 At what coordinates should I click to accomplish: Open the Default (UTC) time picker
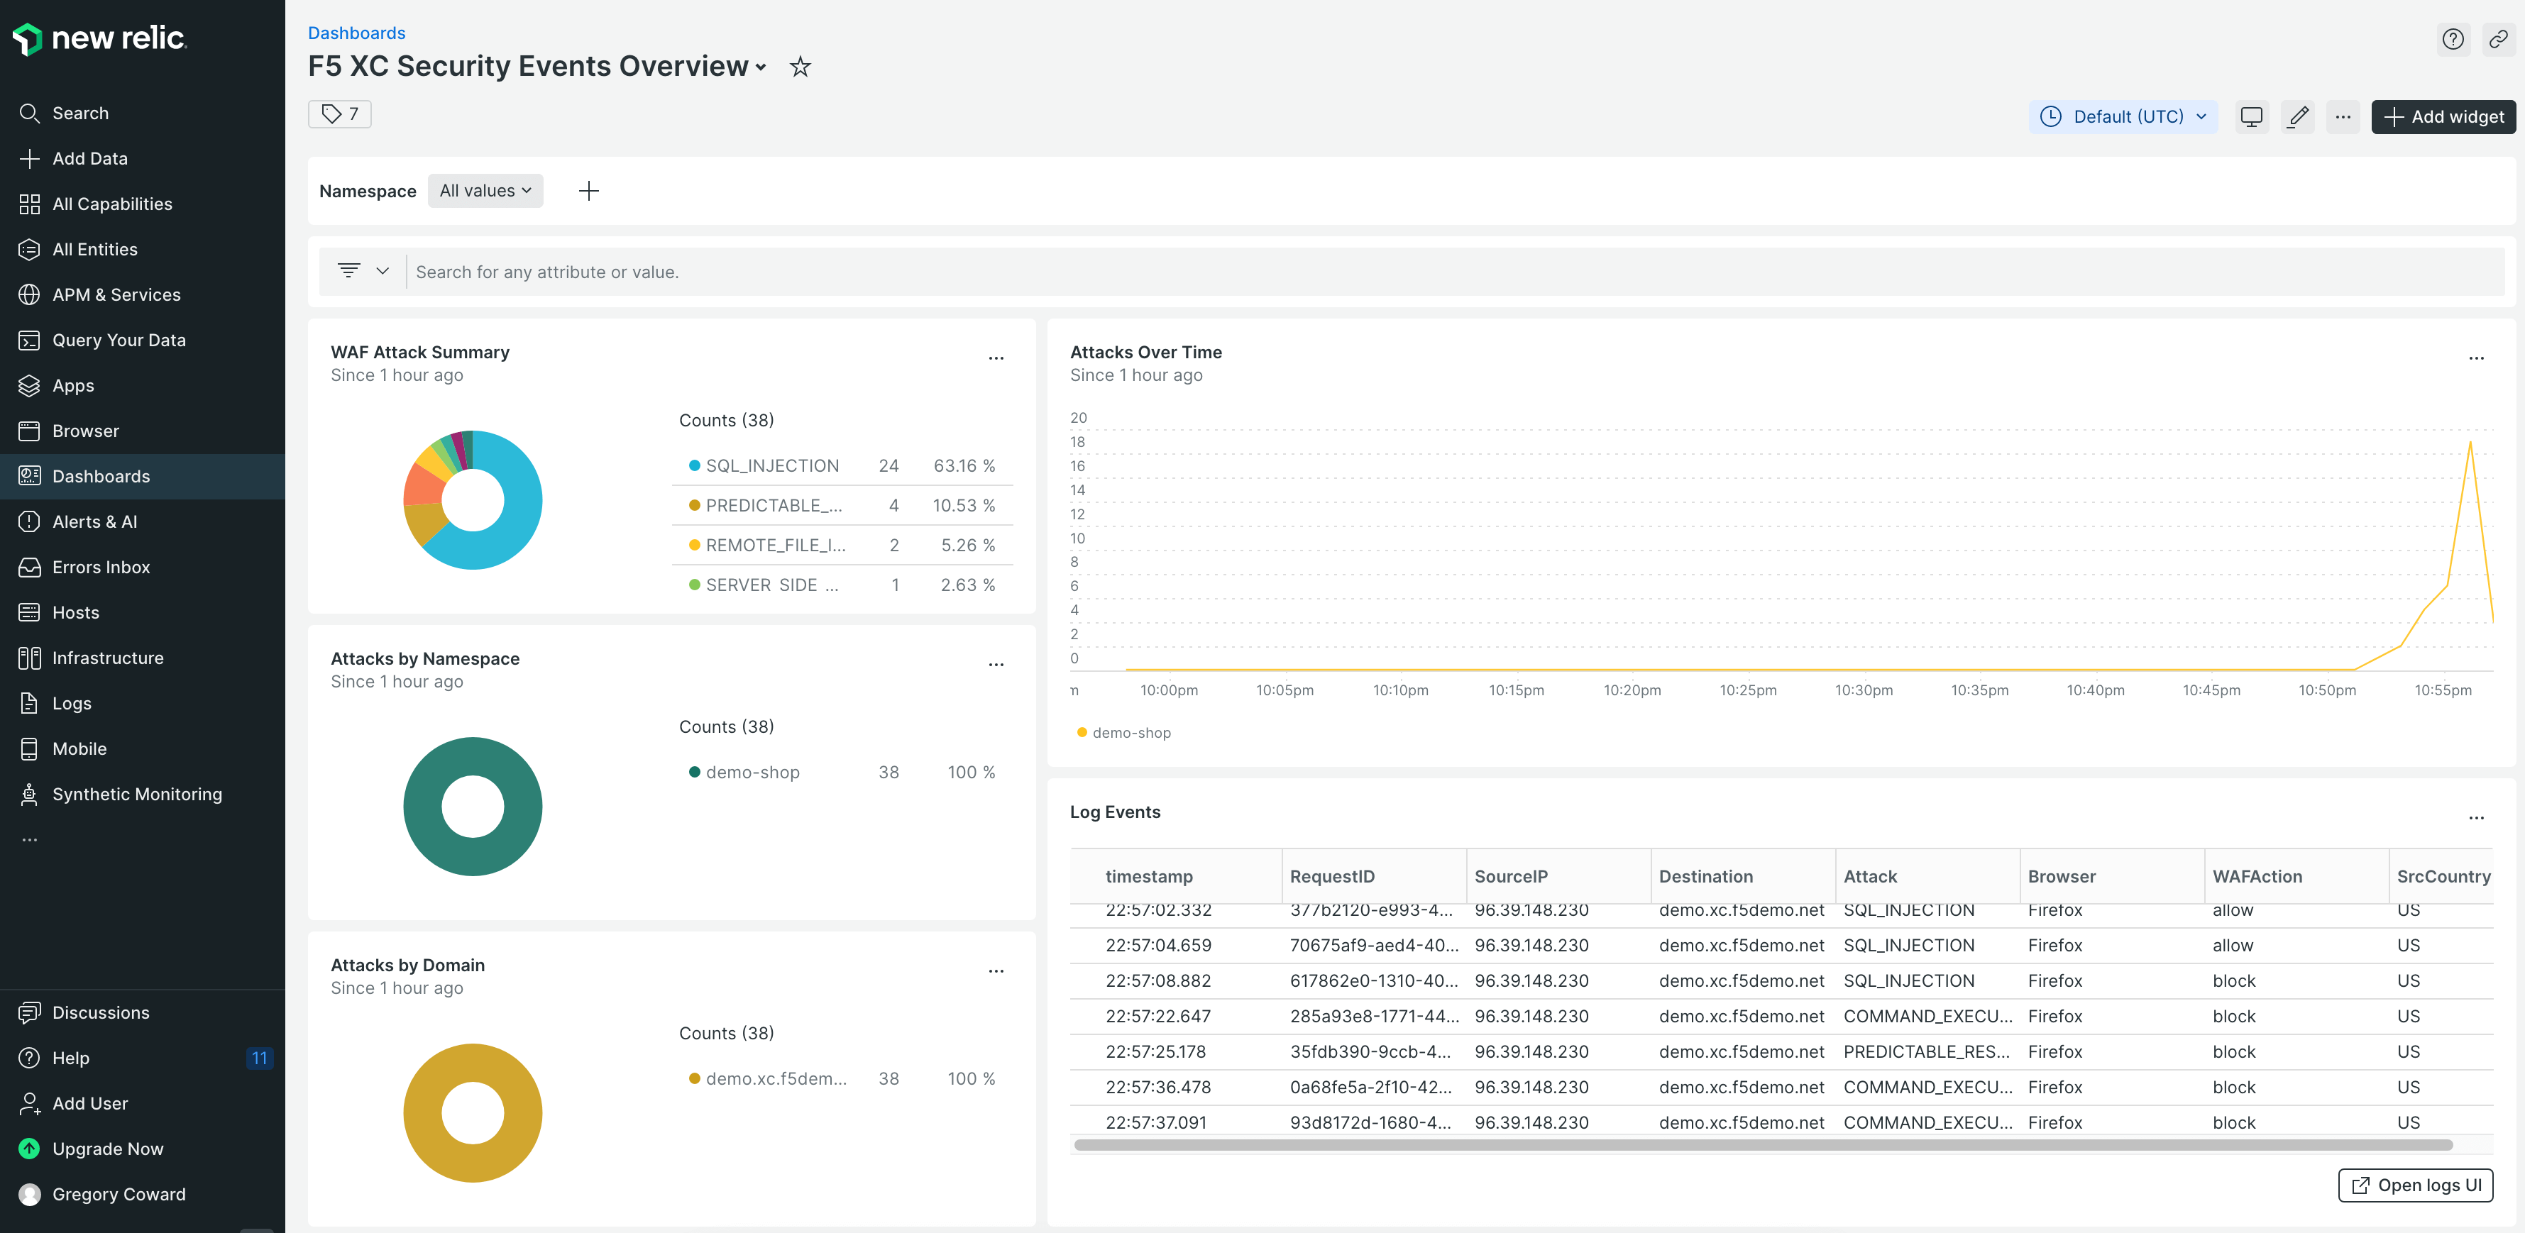point(2123,116)
